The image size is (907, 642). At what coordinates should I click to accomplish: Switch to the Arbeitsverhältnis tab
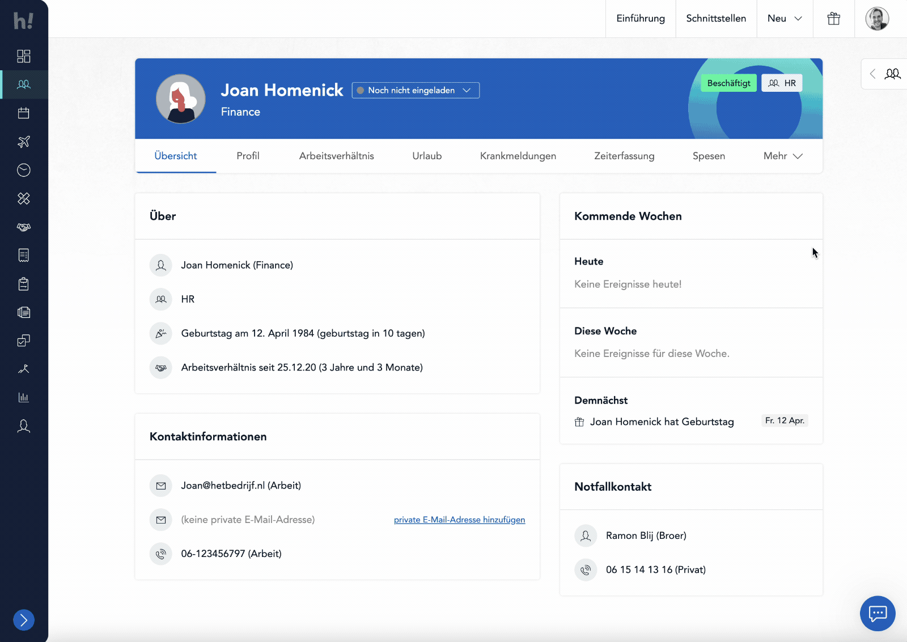coord(336,156)
